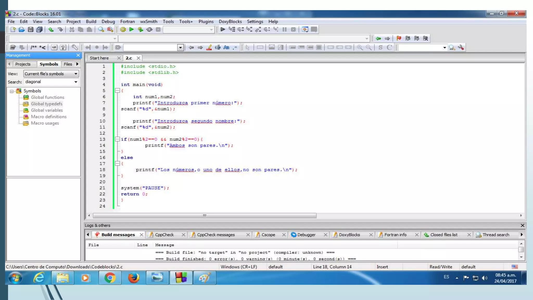Viewport: 533px width, 300px height.
Task: Toggle Match case 'Aa' search option
Action: tap(226, 47)
